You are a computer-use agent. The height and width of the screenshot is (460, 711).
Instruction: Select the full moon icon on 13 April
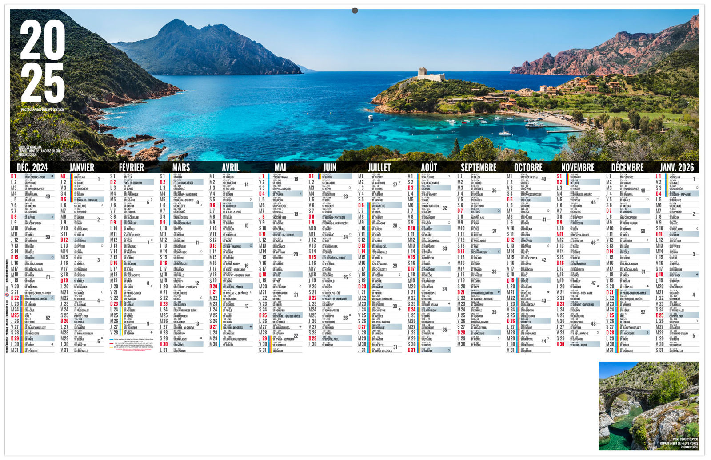[251, 246]
